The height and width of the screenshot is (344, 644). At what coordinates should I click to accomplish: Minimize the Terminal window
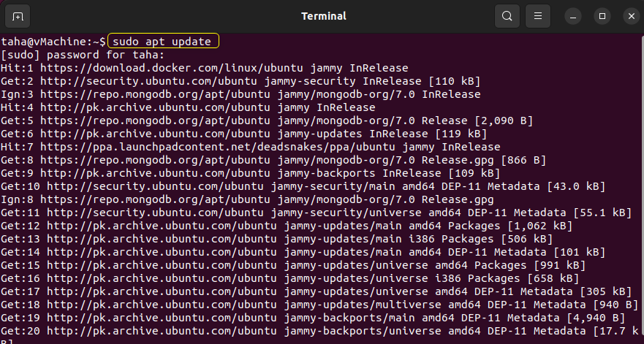[x=573, y=16]
